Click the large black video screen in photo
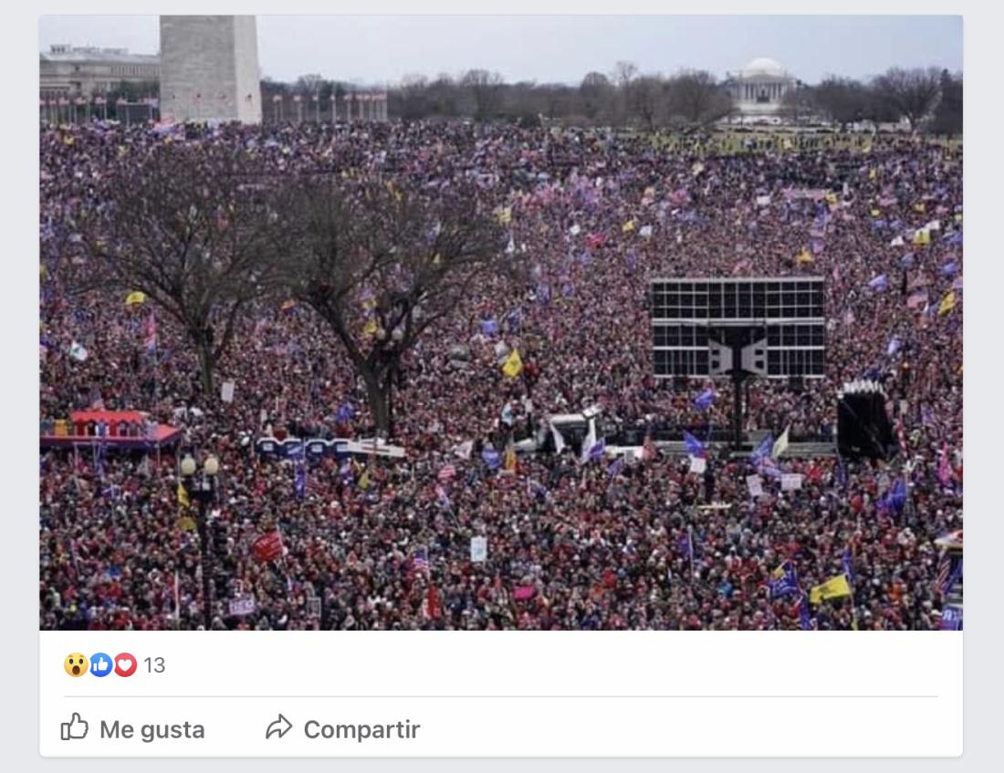Screen dimensions: 1004x773 tap(737, 327)
